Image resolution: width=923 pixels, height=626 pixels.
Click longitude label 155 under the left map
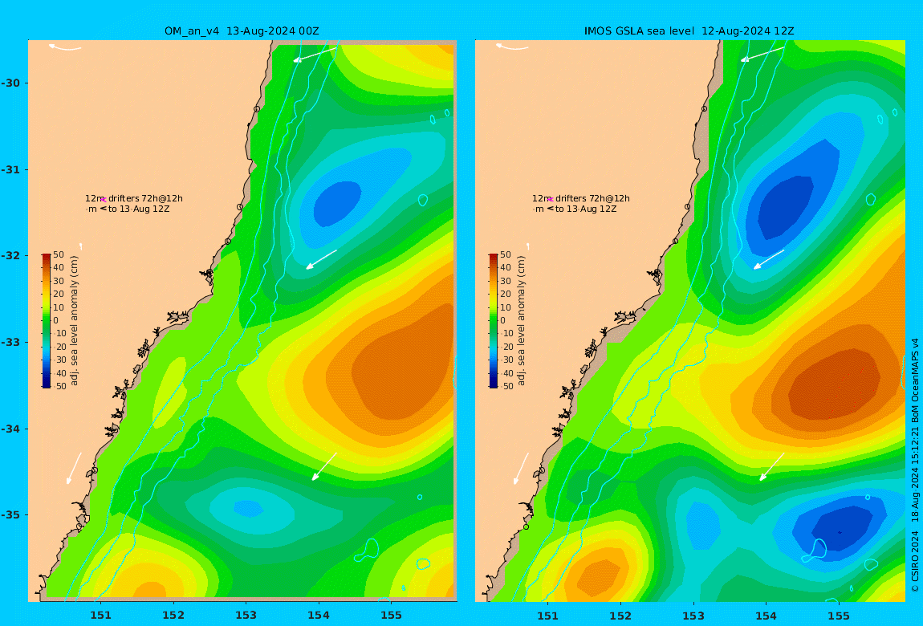click(392, 616)
